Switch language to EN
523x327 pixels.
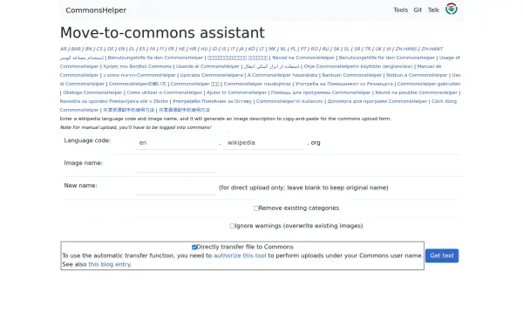[121, 49]
